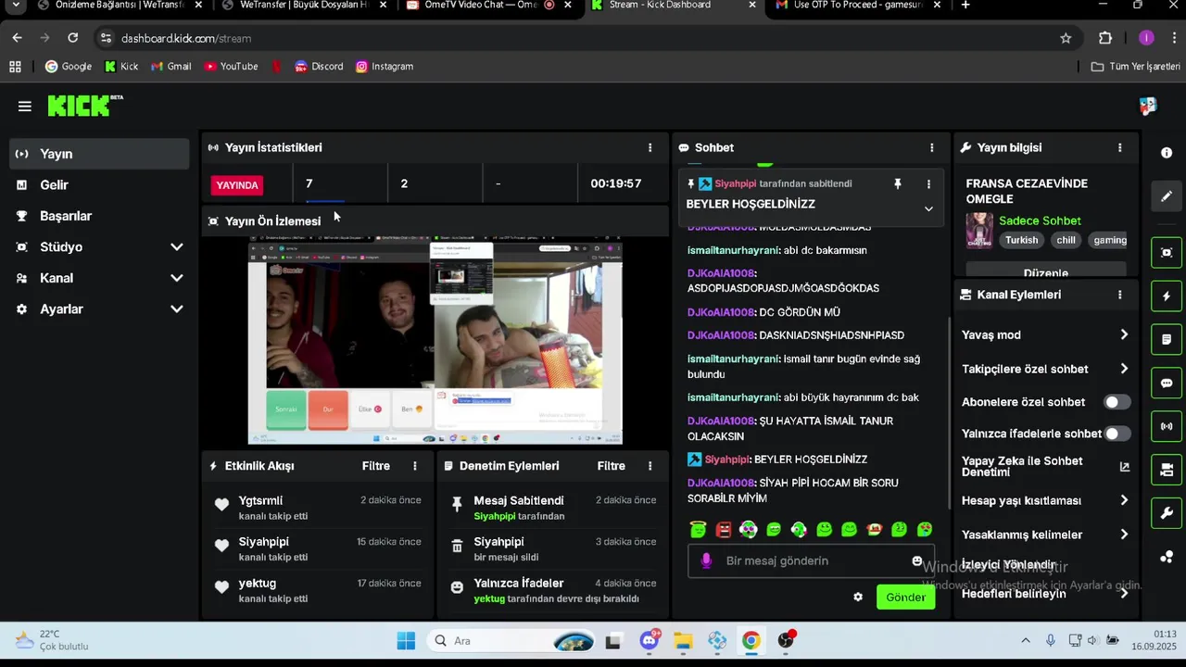This screenshot has height=667, width=1186.
Task: Click the three-dots icon at toolbar bottom
Action: (1167, 557)
